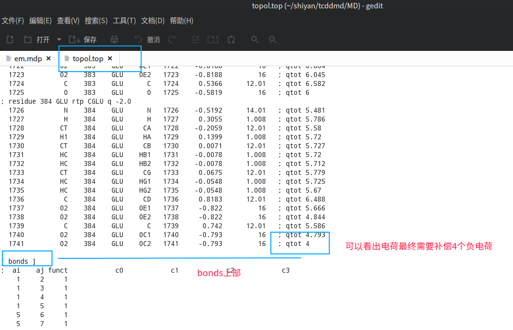This screenshot has height=330, width=513.
Task: Open the 文件(F) menu
Action: [13, 21]
